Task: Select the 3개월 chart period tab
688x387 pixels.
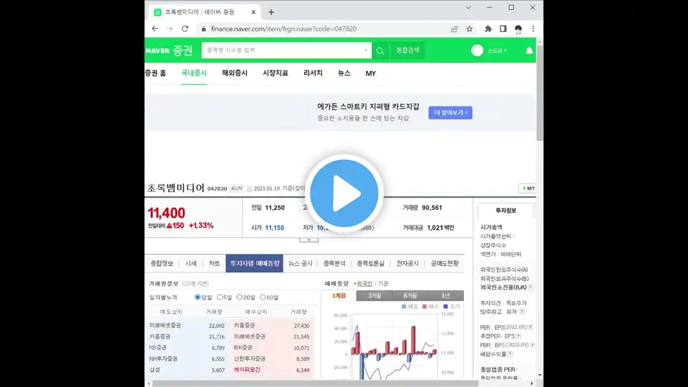Action: (374, 296)
